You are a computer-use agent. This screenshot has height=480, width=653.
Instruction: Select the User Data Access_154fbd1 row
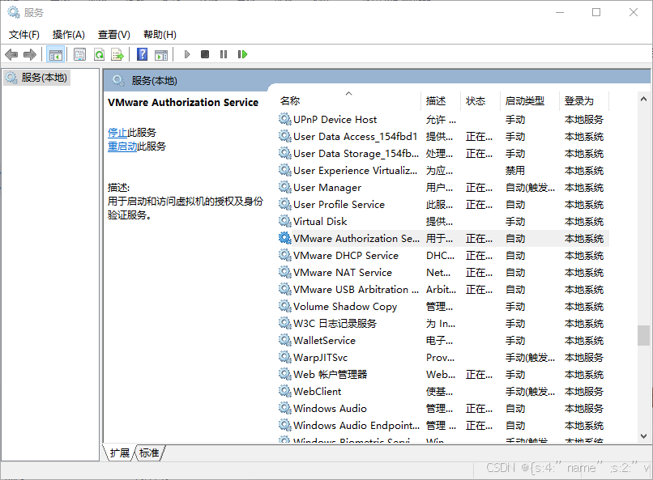pos(443,137)
